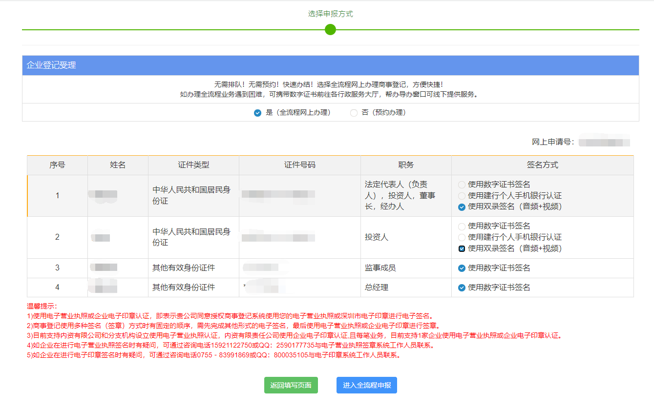This screenshot has width=654, height=412.
Task: Click the 网上申请号 label
Action: pyautogui.click(x=553, y=143)
